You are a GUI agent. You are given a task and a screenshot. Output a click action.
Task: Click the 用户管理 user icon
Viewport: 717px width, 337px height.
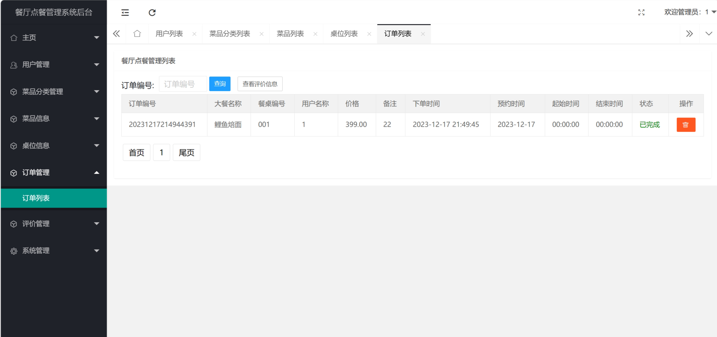tap(14, 64)
